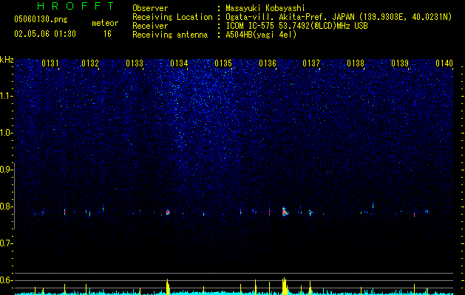Click the tallest yellow power peak after 0136
Screen dimensions: 465x295
pos(285,286)
